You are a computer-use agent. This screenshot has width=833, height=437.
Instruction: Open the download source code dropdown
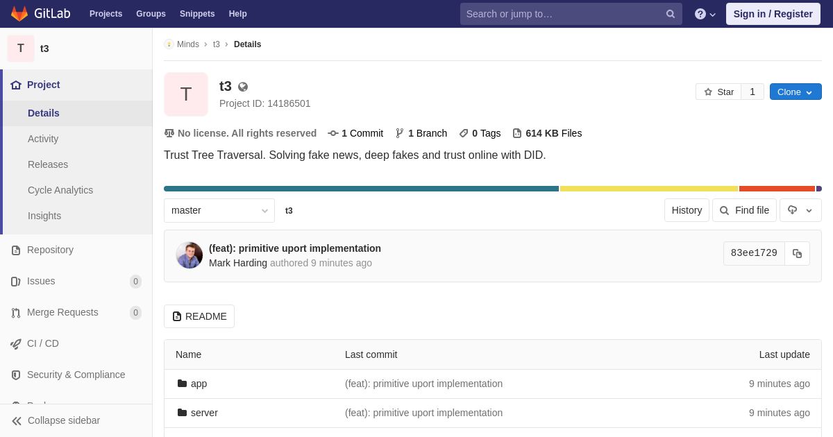(x=800, y=210)
